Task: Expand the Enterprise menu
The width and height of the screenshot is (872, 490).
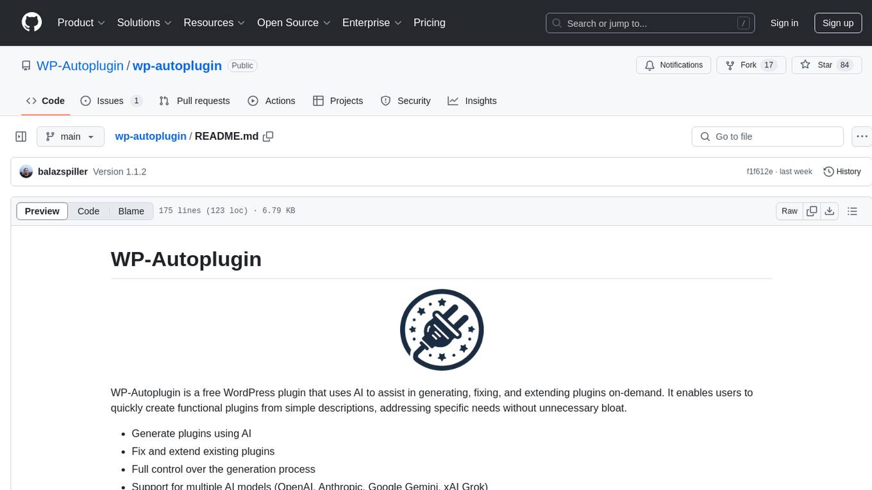Action: [x=372, y=22]
